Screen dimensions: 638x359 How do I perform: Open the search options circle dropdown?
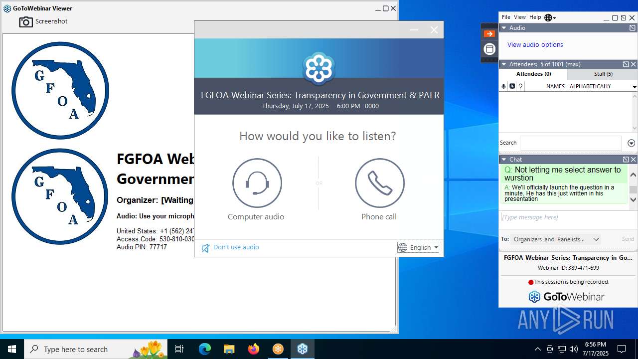click(x=631, y=143)
